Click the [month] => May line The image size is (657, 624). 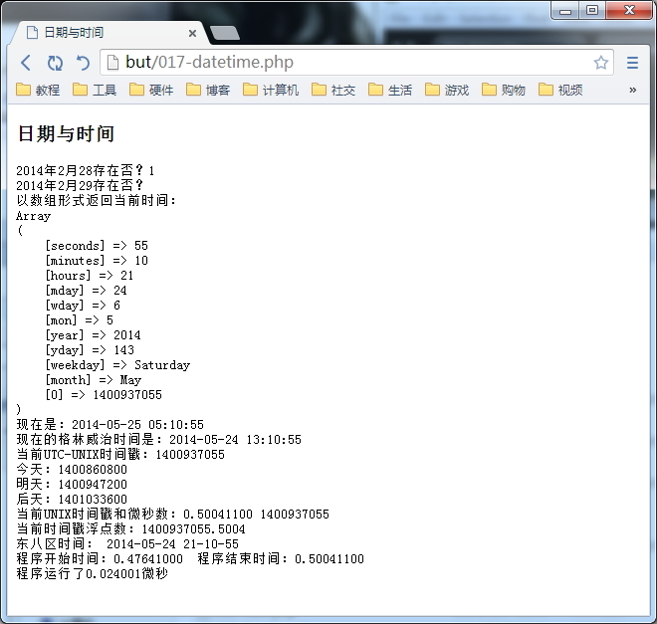click(x=93, y=380)
